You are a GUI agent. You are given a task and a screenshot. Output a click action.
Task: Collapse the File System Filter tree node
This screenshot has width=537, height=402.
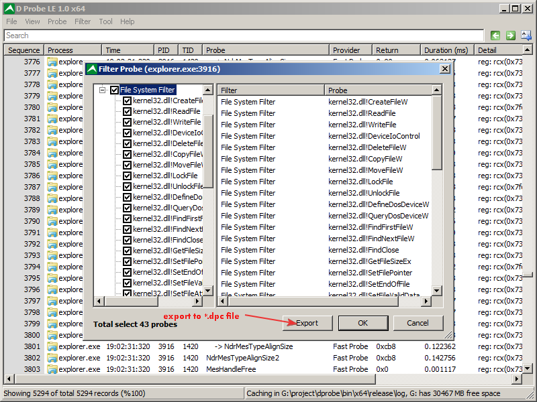tap(102, 90)
